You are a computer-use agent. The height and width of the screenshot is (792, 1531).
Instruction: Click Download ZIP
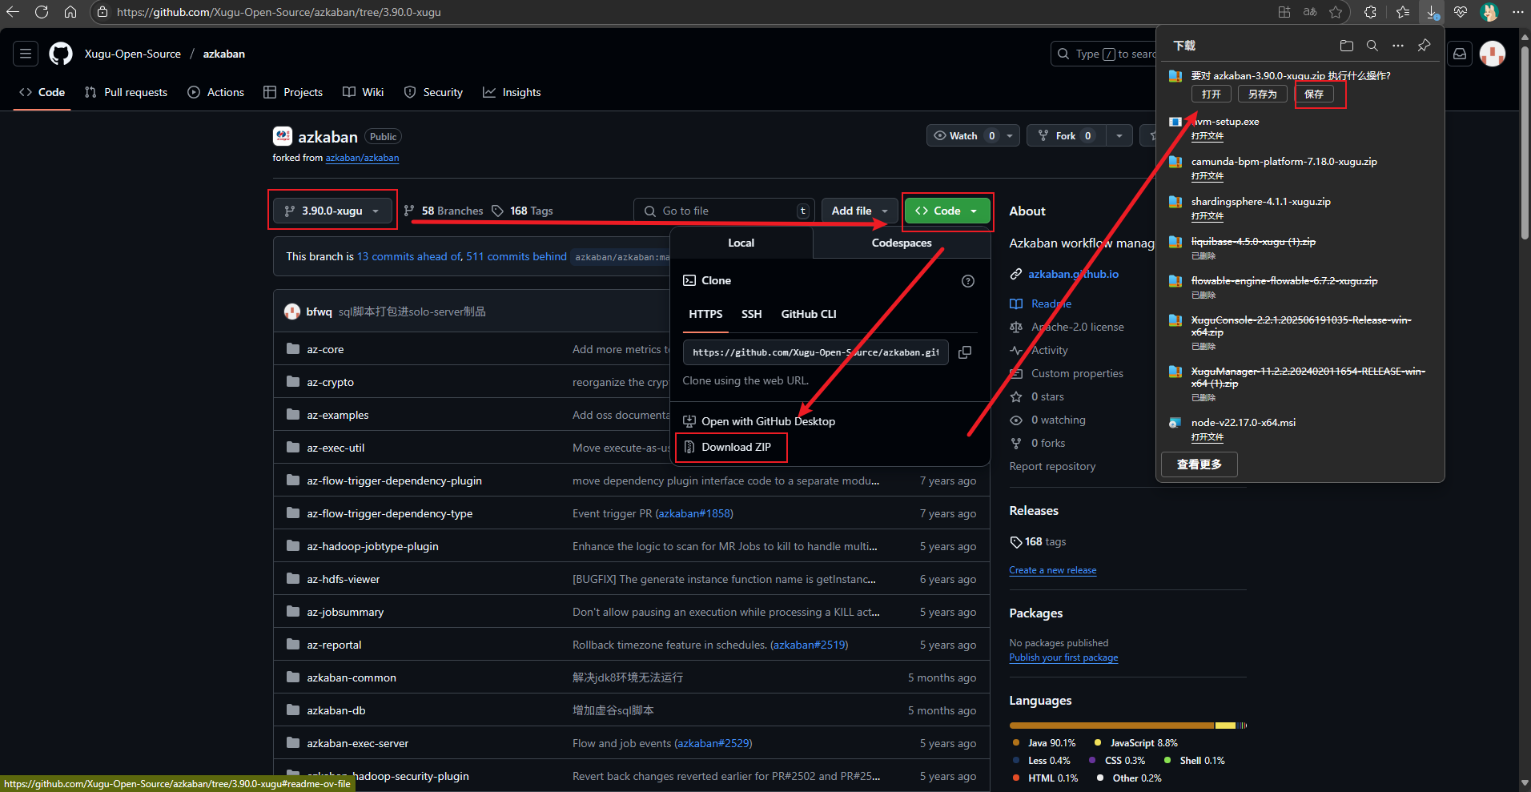pos(735,447)
